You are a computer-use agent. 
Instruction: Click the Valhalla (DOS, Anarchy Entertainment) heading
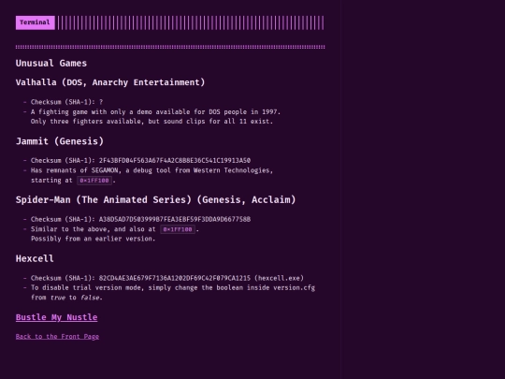pos(110,82)
